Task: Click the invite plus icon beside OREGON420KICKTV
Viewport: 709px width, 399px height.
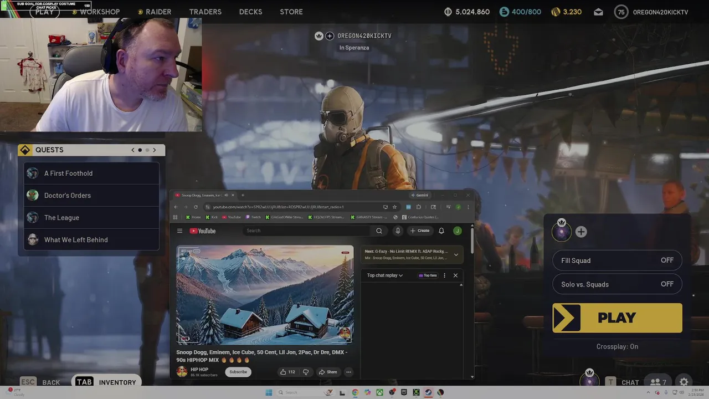Action: [330, 35]
